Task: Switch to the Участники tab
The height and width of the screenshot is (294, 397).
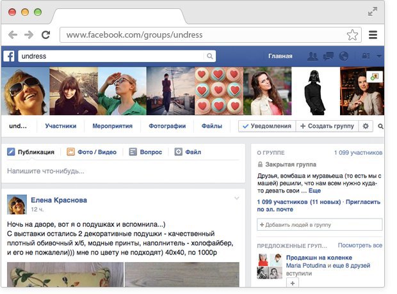Action: [61, 127]
